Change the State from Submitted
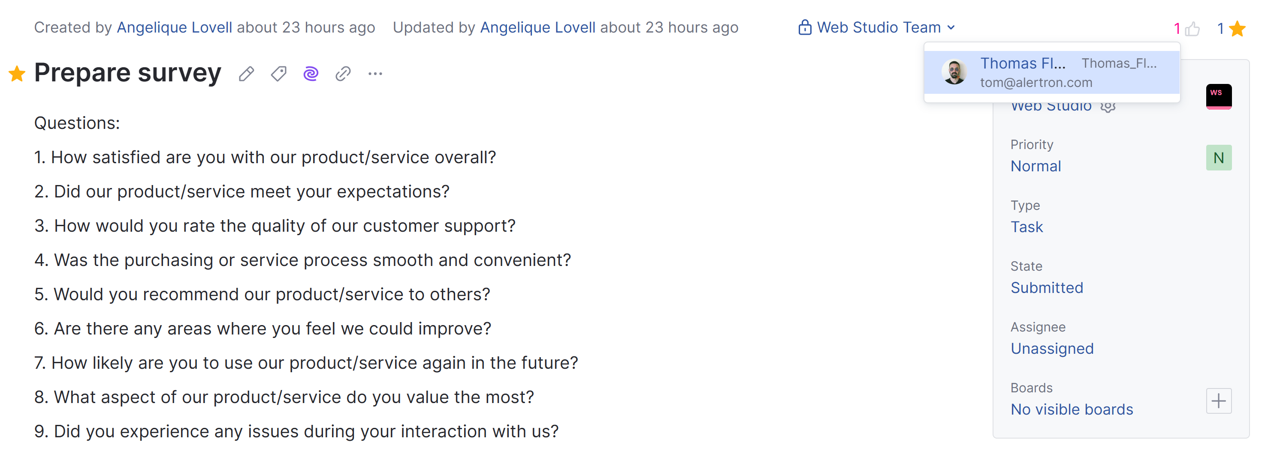 coord(1047,288)
